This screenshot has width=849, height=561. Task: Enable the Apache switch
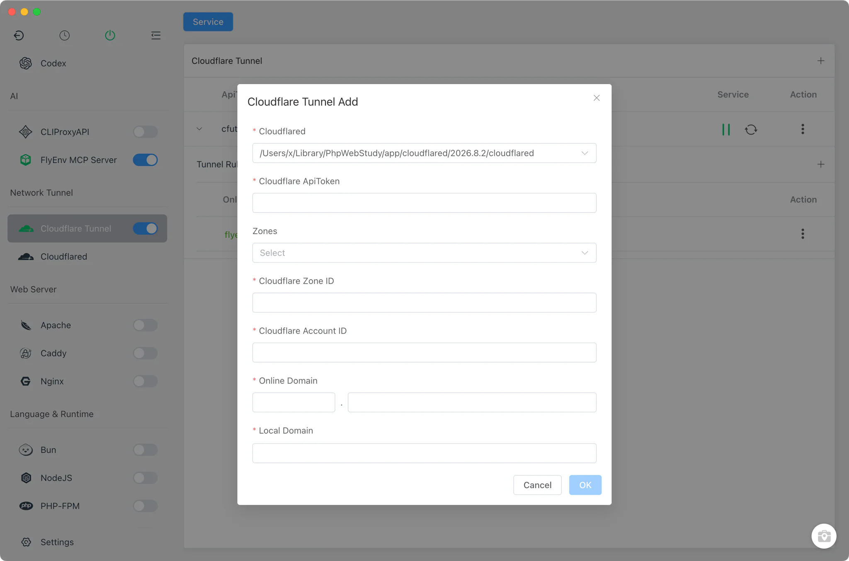(145, 325)
